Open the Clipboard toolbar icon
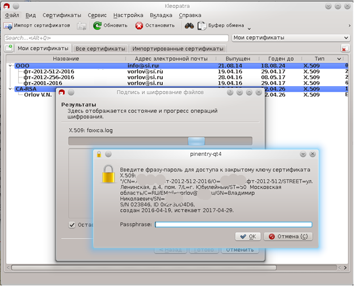The image size is (354, 286). pyautogui.click(x=202, y=25)
